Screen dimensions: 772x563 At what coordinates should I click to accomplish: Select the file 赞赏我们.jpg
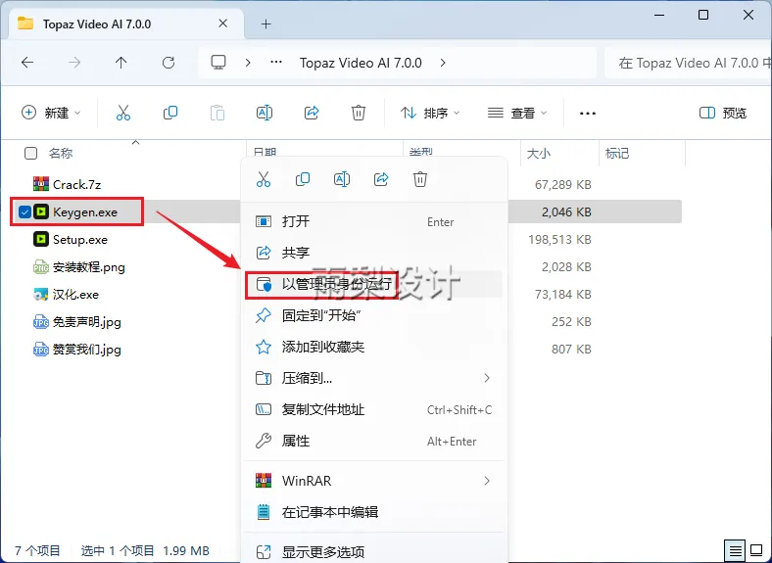coord(86,350)
